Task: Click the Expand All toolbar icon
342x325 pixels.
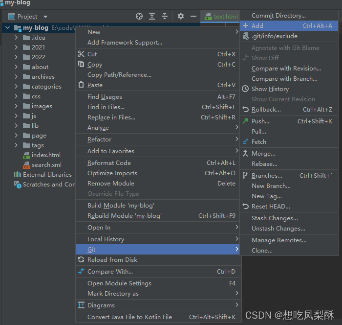Action: point(152,16)
